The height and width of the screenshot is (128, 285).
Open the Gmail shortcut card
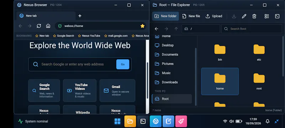click(117, 90)
